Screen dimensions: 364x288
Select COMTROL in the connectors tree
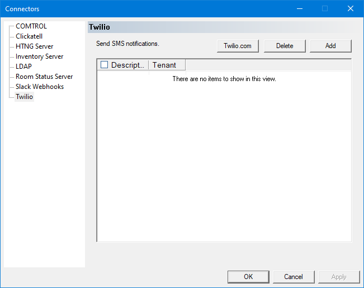tap(31, 26)
